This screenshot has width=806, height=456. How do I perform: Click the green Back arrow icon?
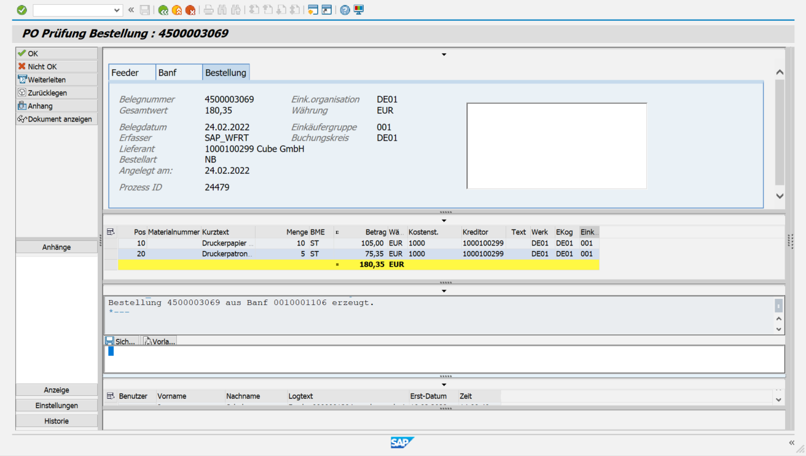tap(163, 10)
